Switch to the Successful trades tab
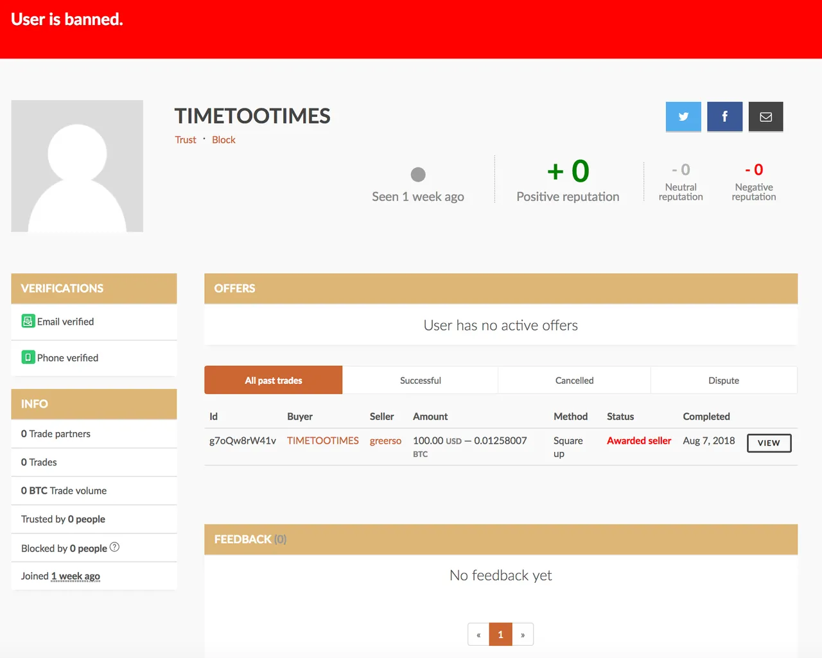822x658 pixels. 421,380
